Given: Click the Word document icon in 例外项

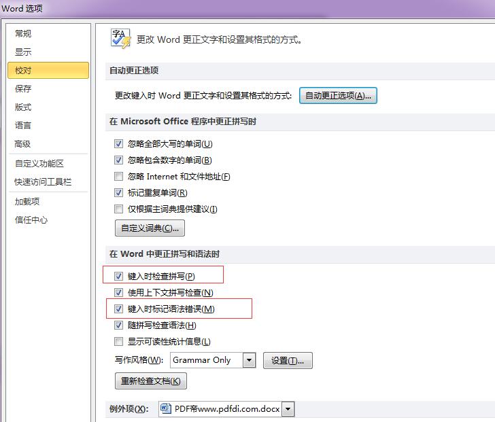Looking at the screenshot, I should (x=166, y=409).
